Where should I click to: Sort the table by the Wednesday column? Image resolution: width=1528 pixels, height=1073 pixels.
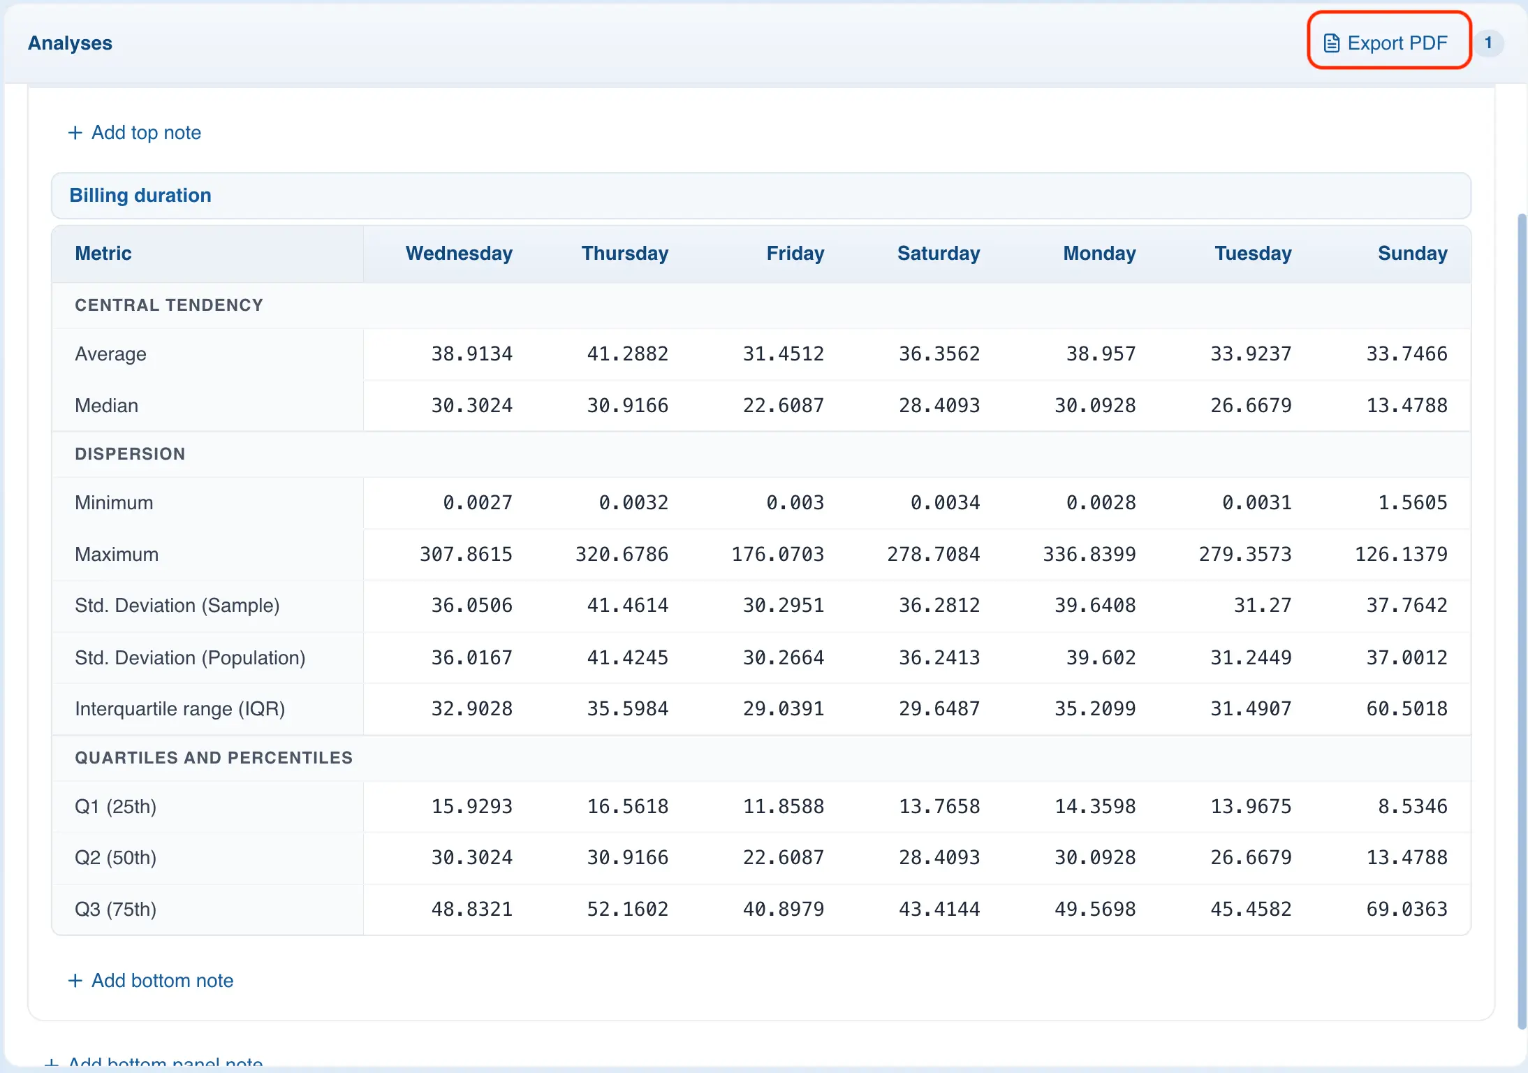click(458, 253)
